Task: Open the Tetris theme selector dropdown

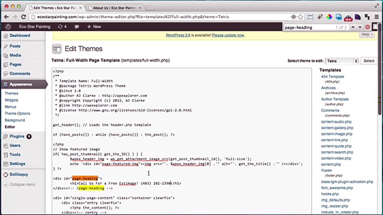Action: coord(341,61)
